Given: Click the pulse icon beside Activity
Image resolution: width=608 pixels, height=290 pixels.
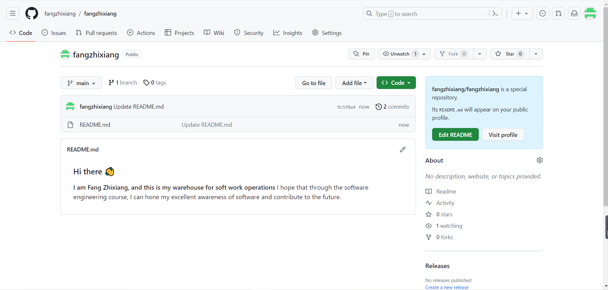Looking at the screenshot, I should [429, 203].
